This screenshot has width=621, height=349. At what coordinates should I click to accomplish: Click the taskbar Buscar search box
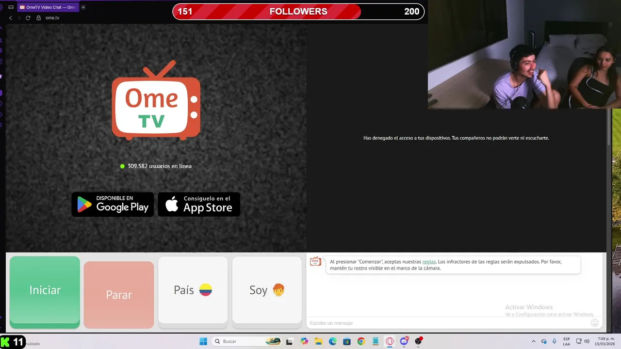(247, 341)
